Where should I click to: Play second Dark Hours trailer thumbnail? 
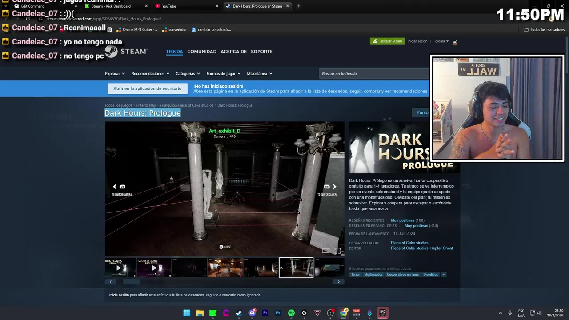pyautogui.click(x=154, y=268)
